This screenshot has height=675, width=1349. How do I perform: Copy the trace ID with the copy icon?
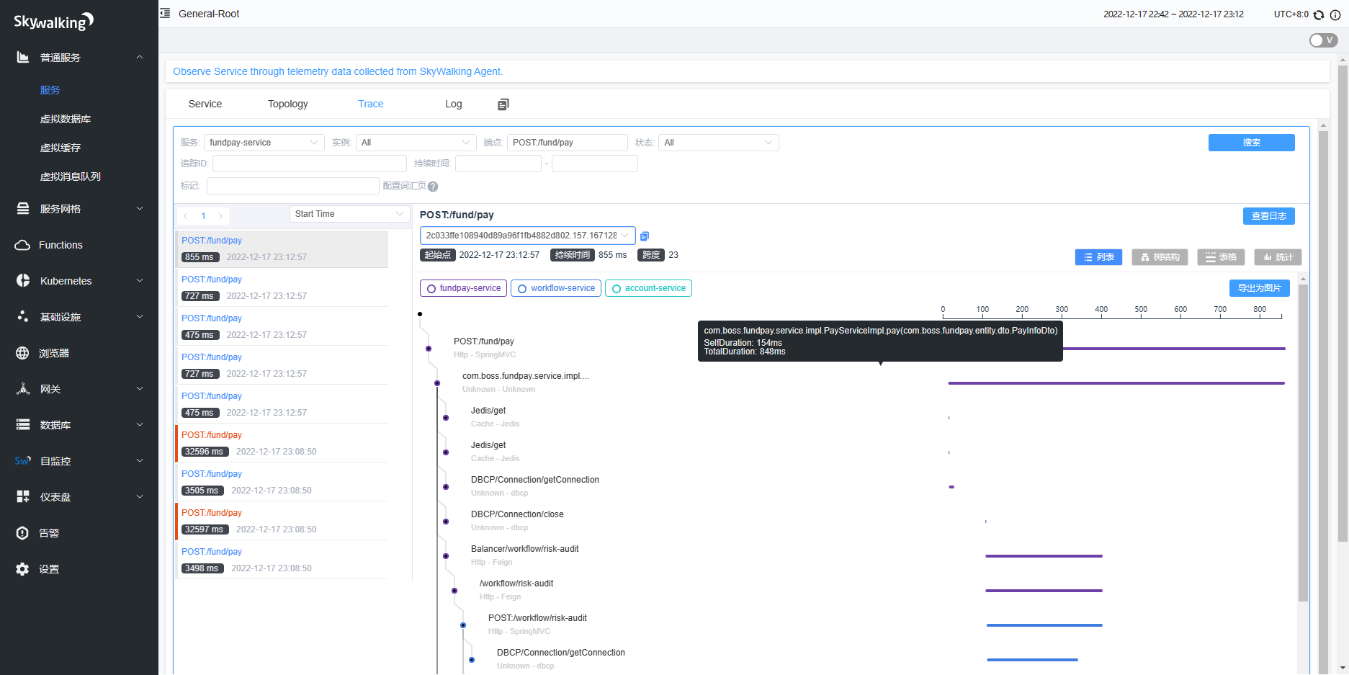(645, 236)
